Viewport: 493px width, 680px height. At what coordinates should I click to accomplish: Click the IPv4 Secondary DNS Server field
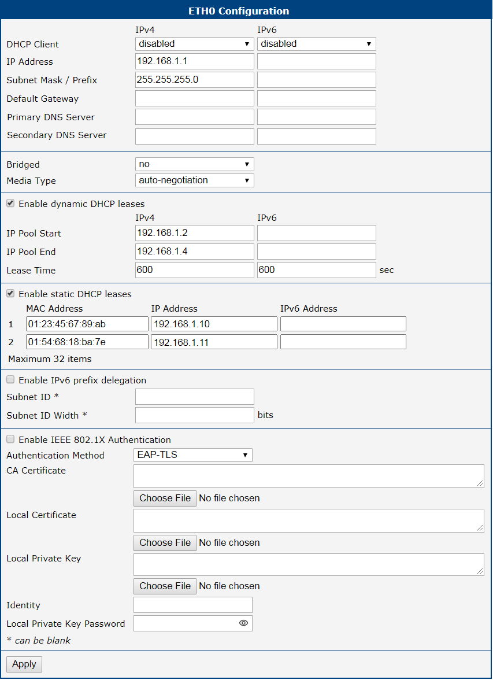(x=195, y=136)
